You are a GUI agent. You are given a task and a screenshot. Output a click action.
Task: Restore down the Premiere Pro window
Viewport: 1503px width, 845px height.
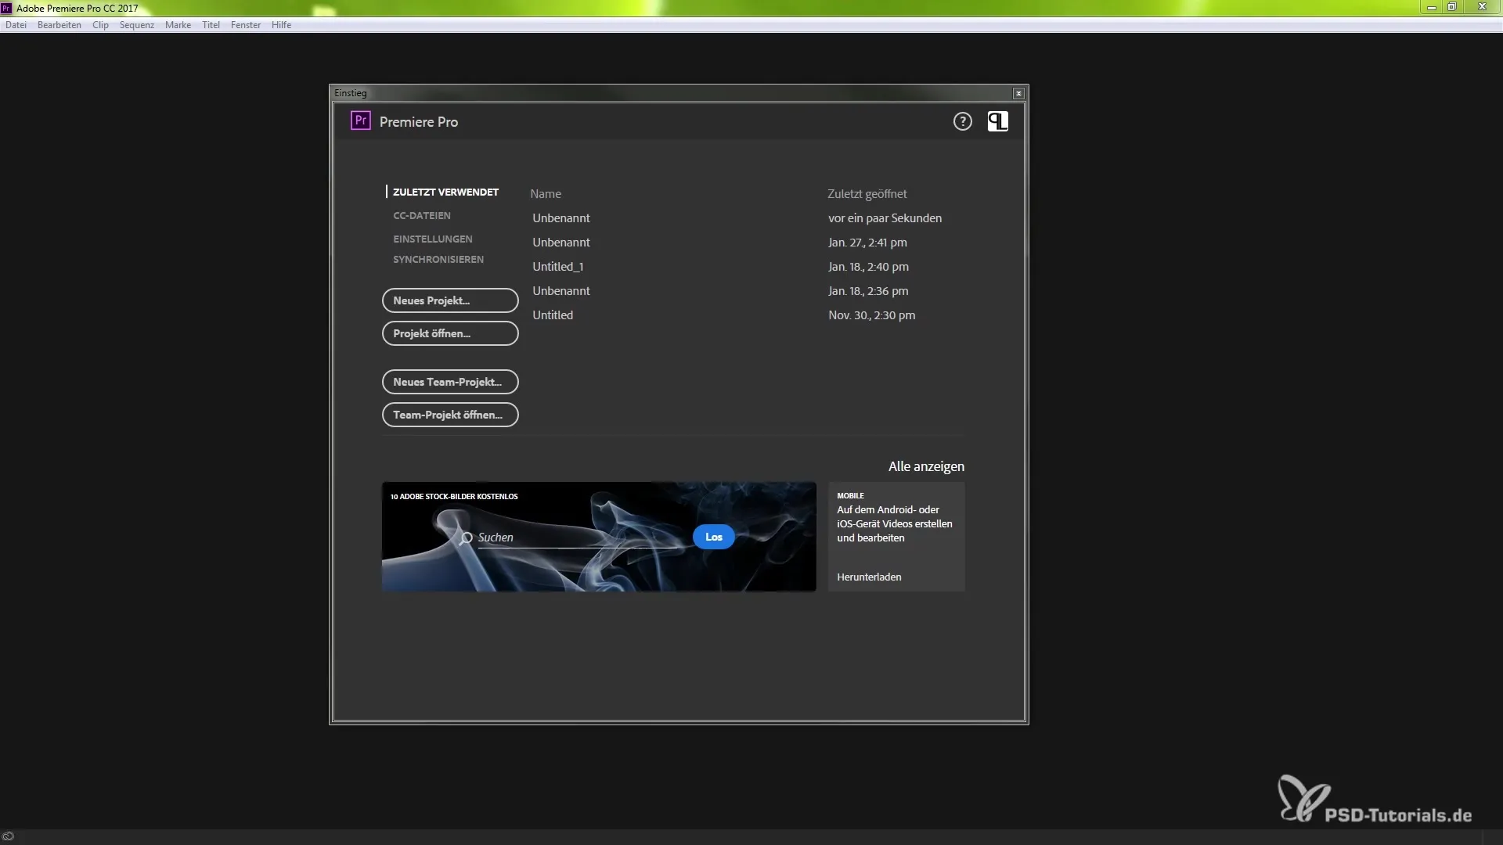(x=1452, y=7)
